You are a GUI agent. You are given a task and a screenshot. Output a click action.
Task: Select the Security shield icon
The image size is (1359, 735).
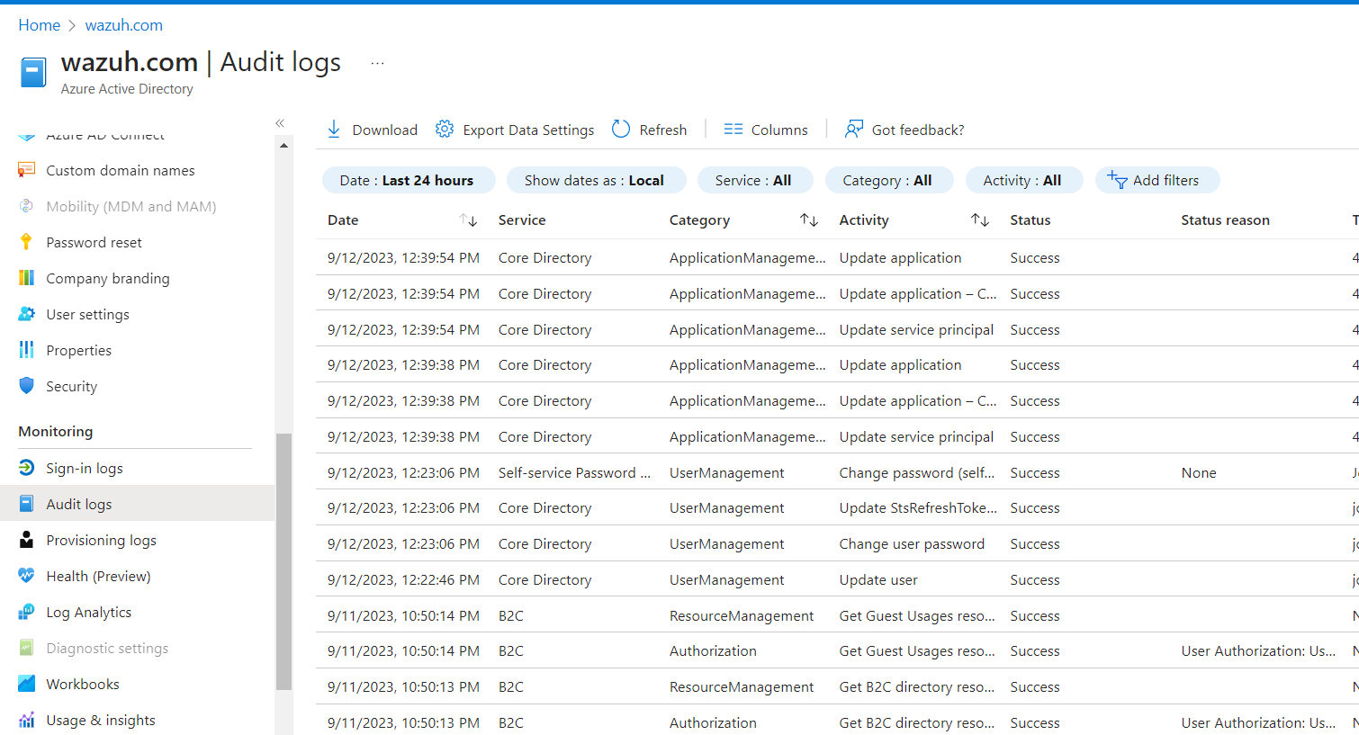point(27,386)
